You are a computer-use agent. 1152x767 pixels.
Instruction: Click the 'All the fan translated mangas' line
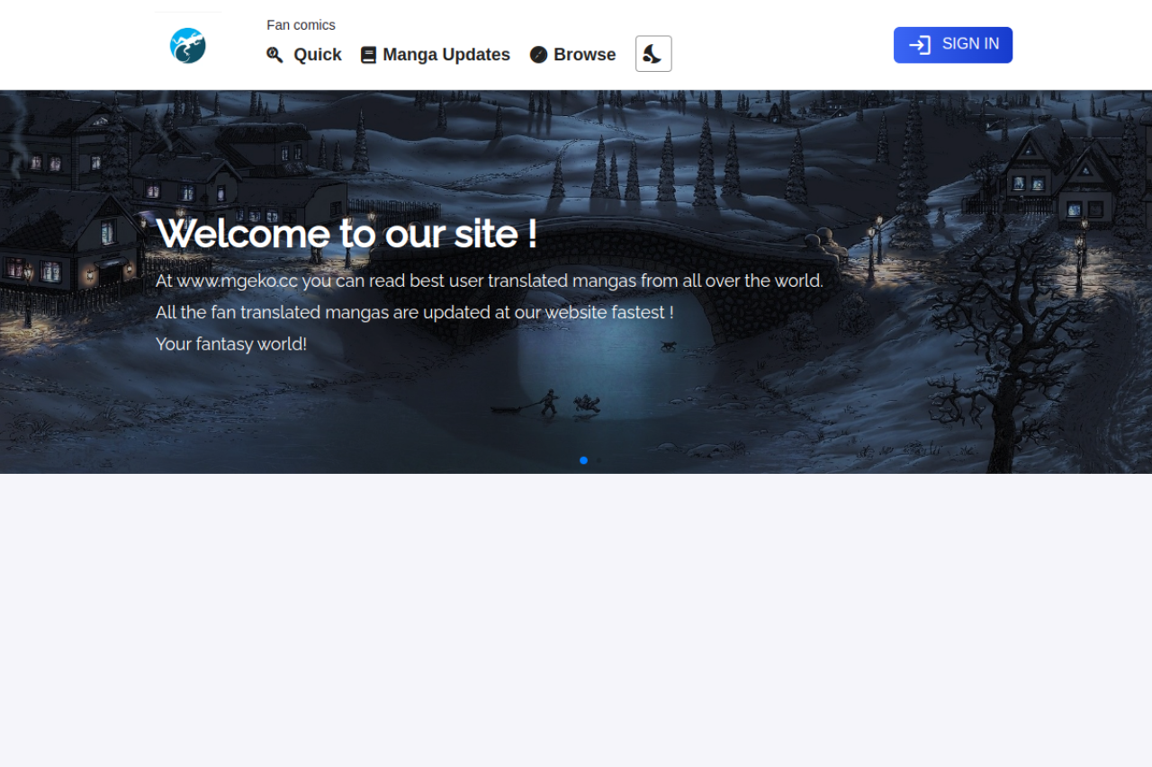(414, 312)
